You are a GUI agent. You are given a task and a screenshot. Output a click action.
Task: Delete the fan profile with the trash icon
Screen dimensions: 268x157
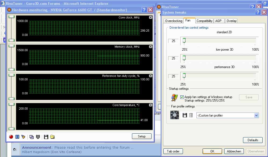(191, 115)
